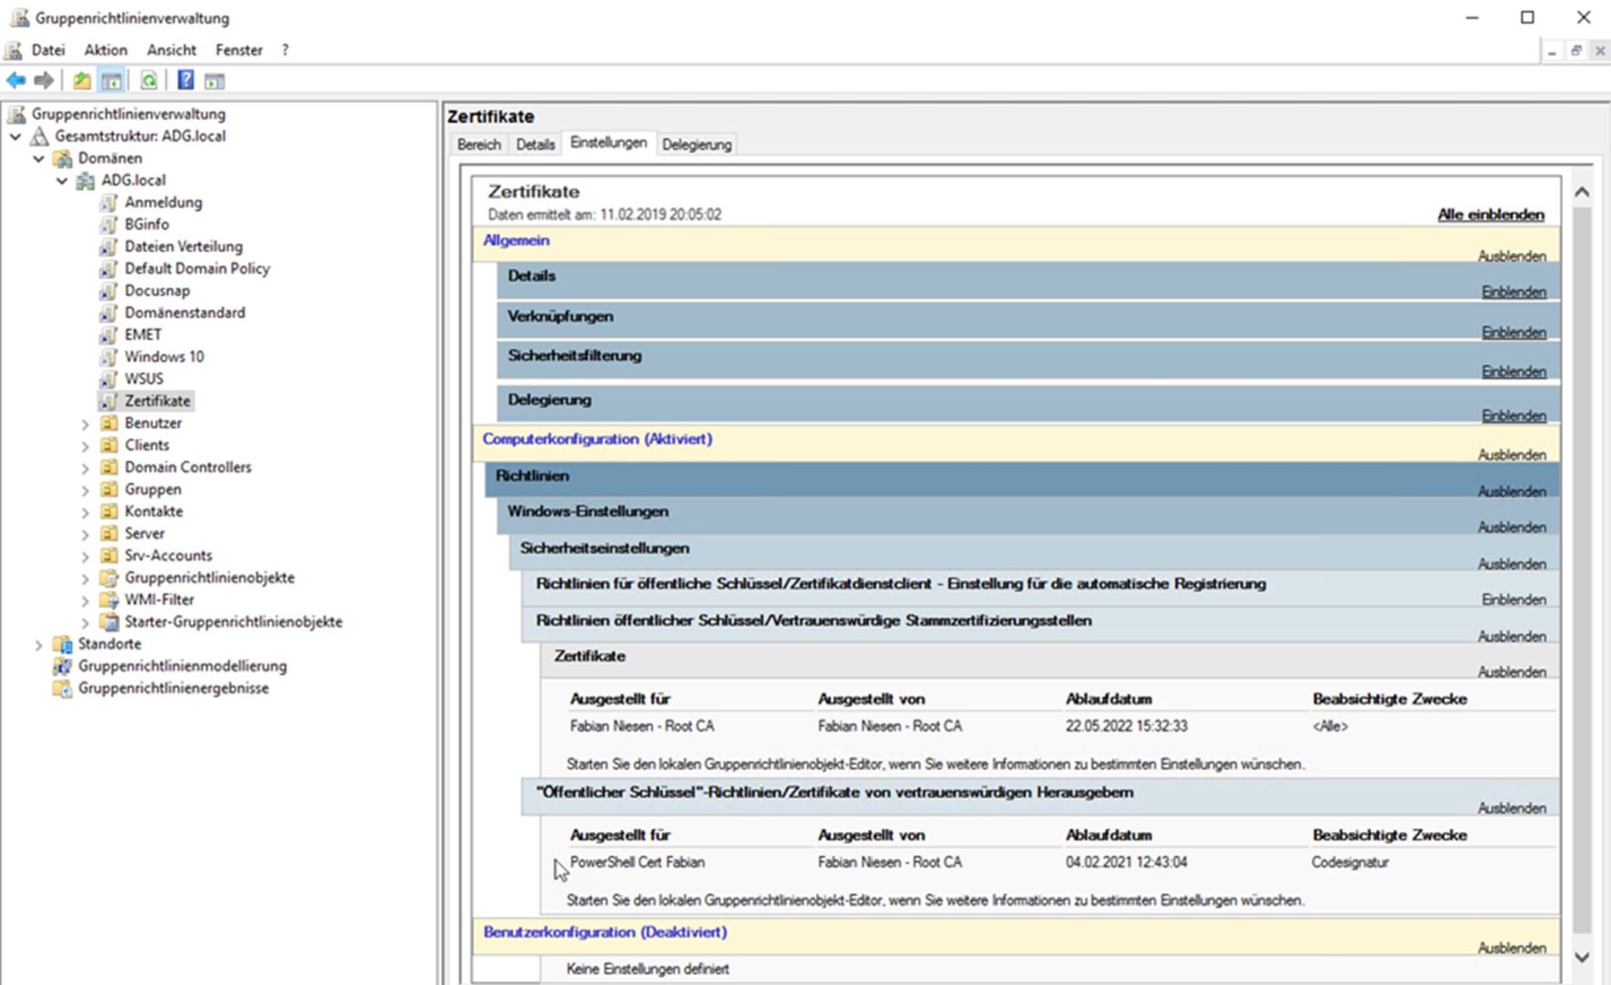Select the Anmeldung GPO icon
Viewport: 1611px width, 985px height.
tap(108, 202)
